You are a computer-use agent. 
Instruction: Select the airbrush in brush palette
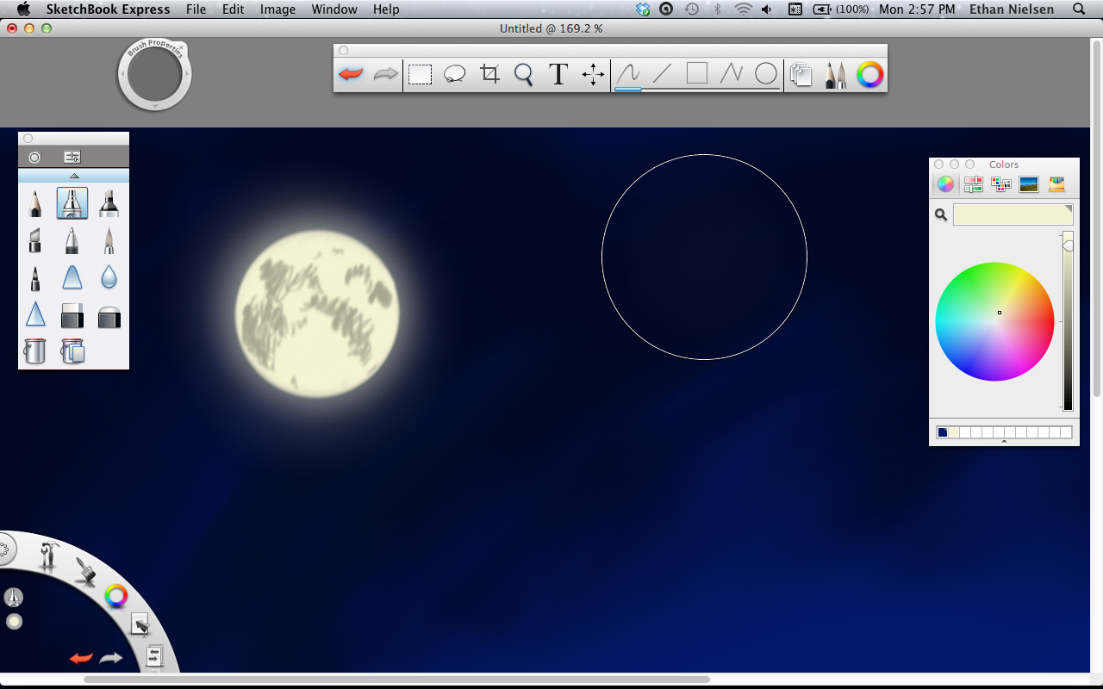tap(72, 203)
